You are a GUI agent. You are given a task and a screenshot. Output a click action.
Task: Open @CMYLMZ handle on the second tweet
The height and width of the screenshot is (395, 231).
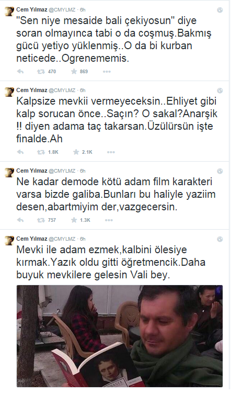pyautogui.click(x=62, y=91)
